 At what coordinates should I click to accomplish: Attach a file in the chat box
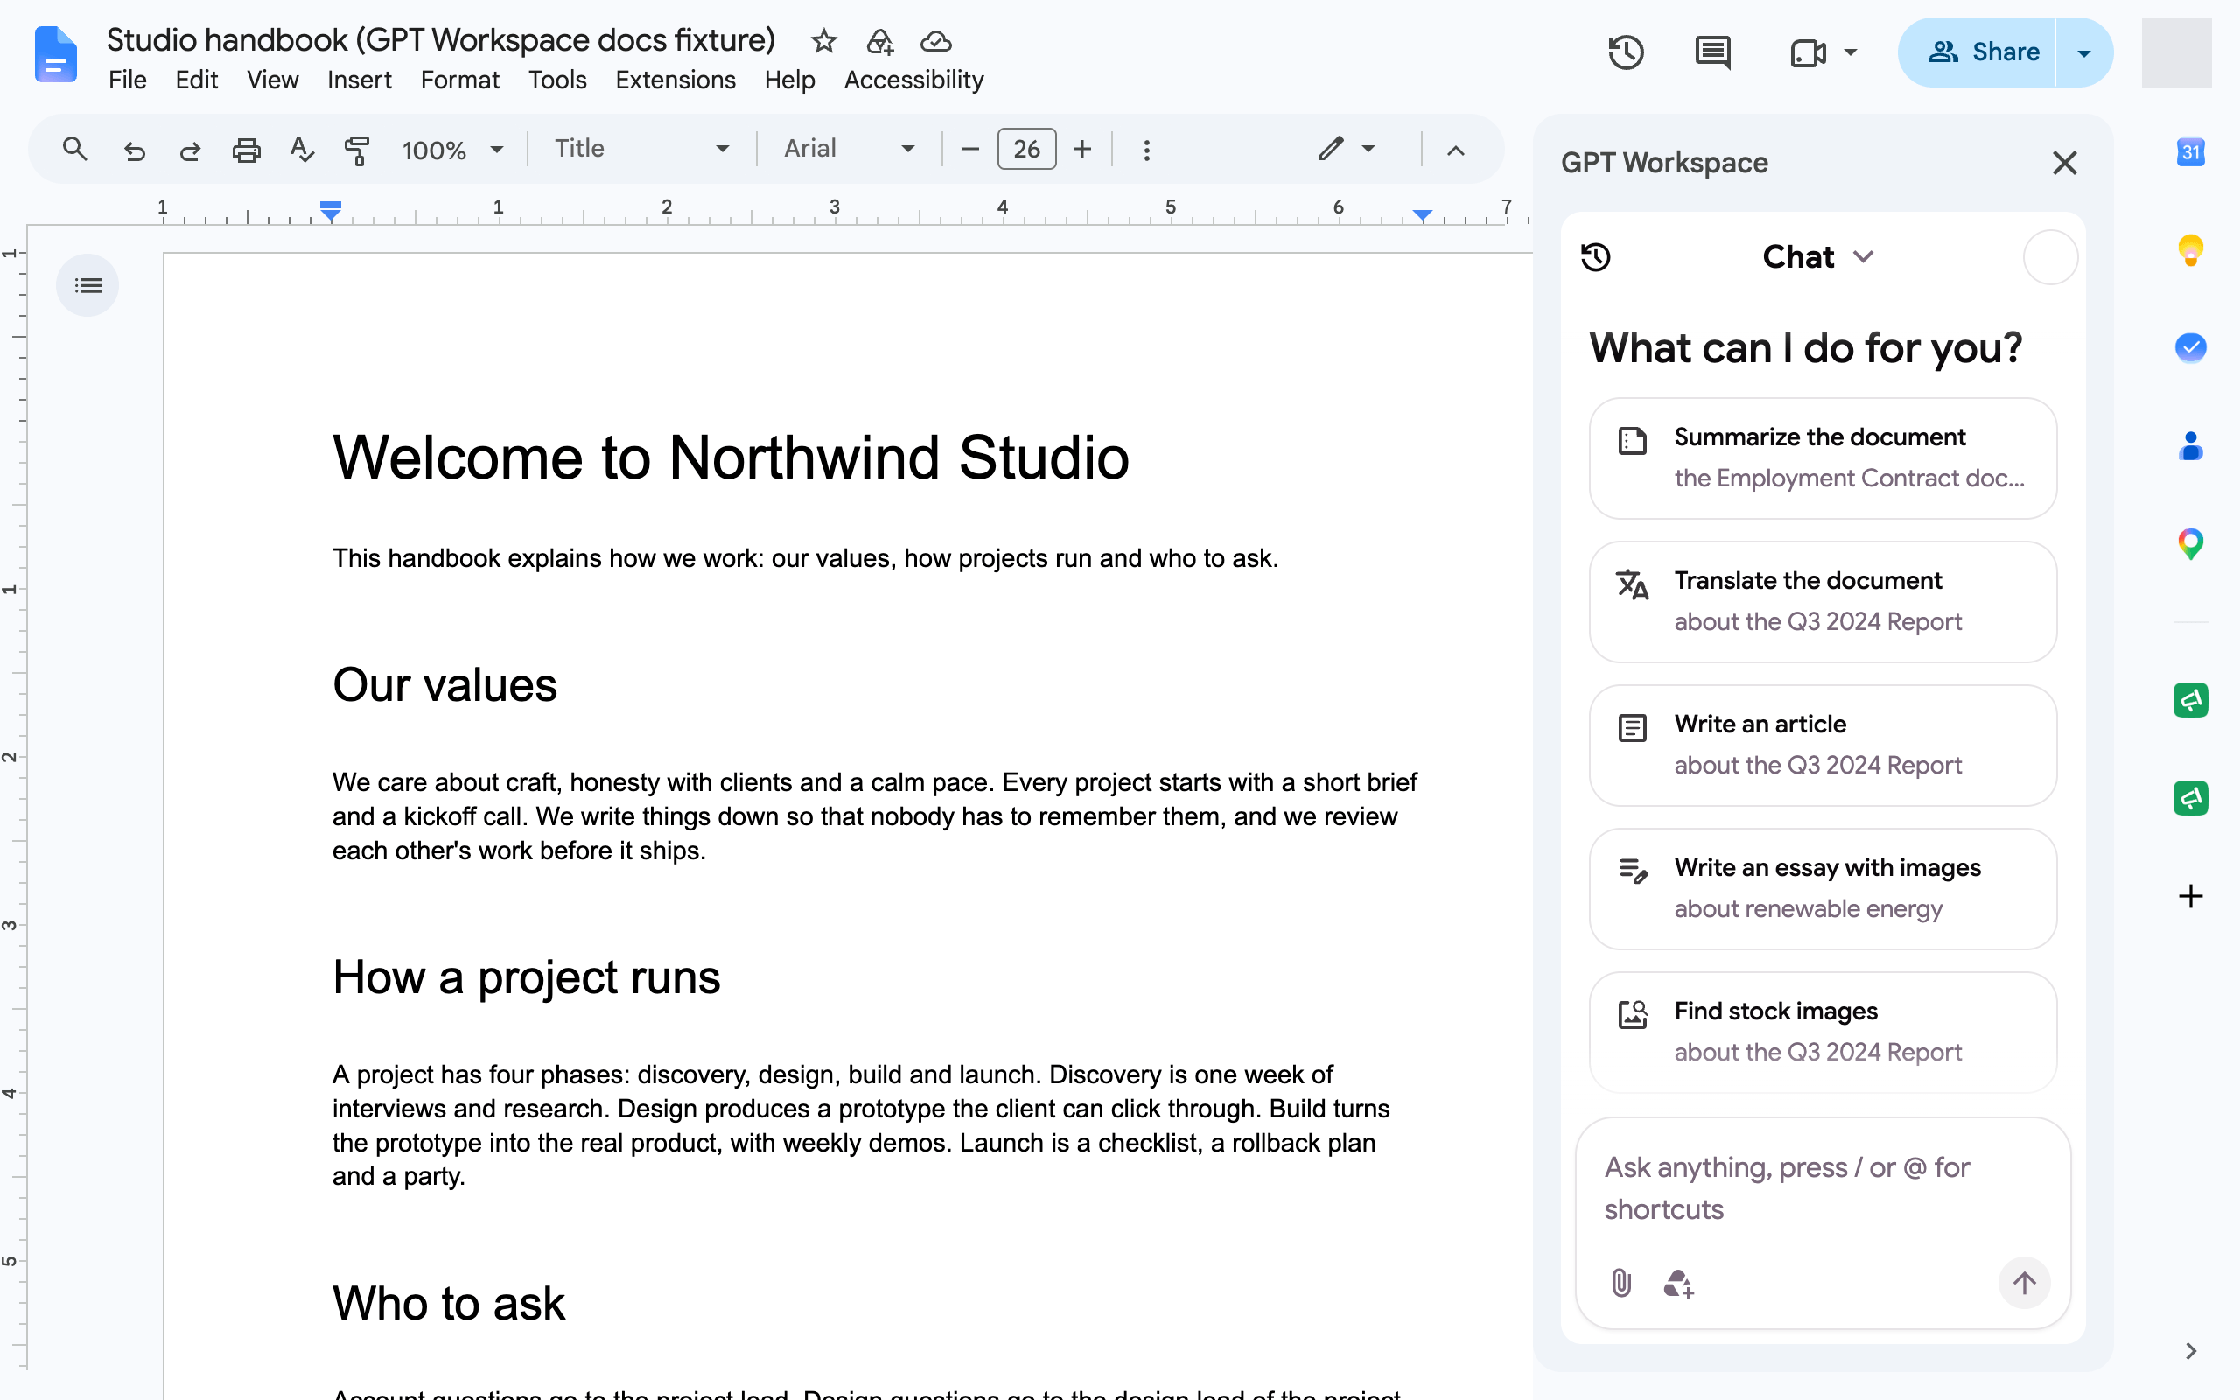(x=1620, y=1283)
